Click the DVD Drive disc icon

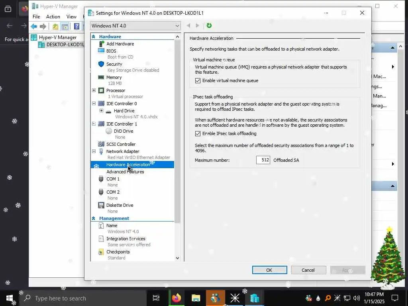click(109, 131)
